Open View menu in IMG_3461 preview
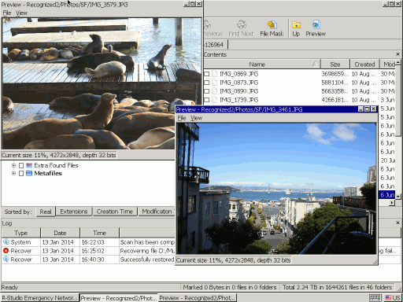403x302 pixels. click(x=196, y=118)
